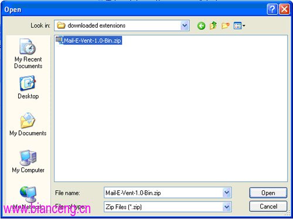Click Zip Files (*.zip) type text

[124, 207]
